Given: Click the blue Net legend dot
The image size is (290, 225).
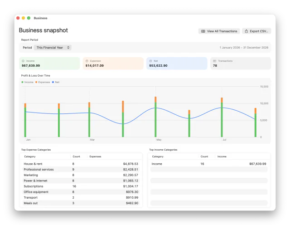Looking at the screenshot, I should pos(53,82).
